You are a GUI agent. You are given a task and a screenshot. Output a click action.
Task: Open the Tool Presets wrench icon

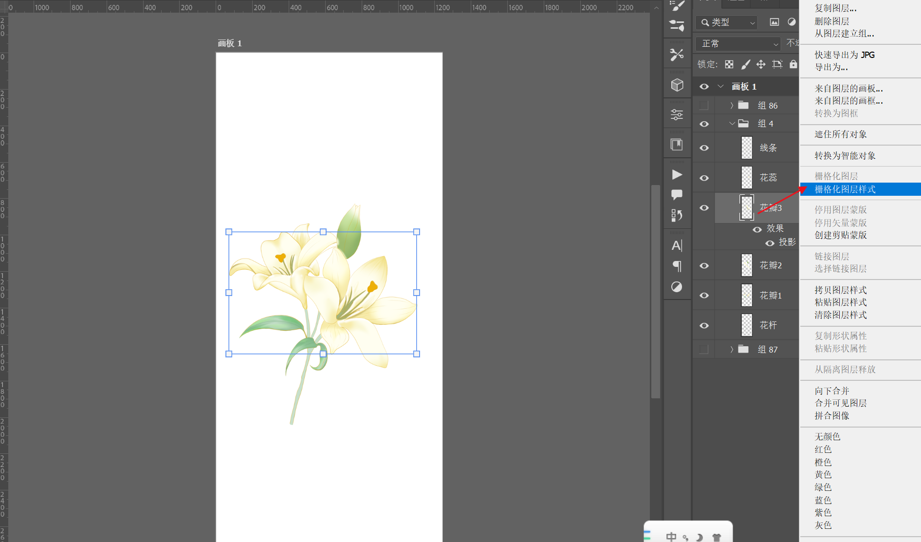[677, 55]
